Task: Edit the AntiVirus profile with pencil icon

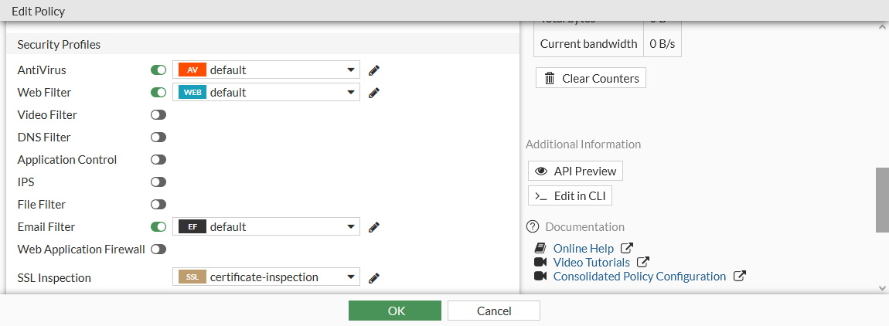Action: click(374, 70)
